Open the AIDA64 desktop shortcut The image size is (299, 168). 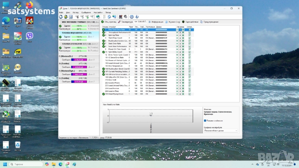click(30, 21)
